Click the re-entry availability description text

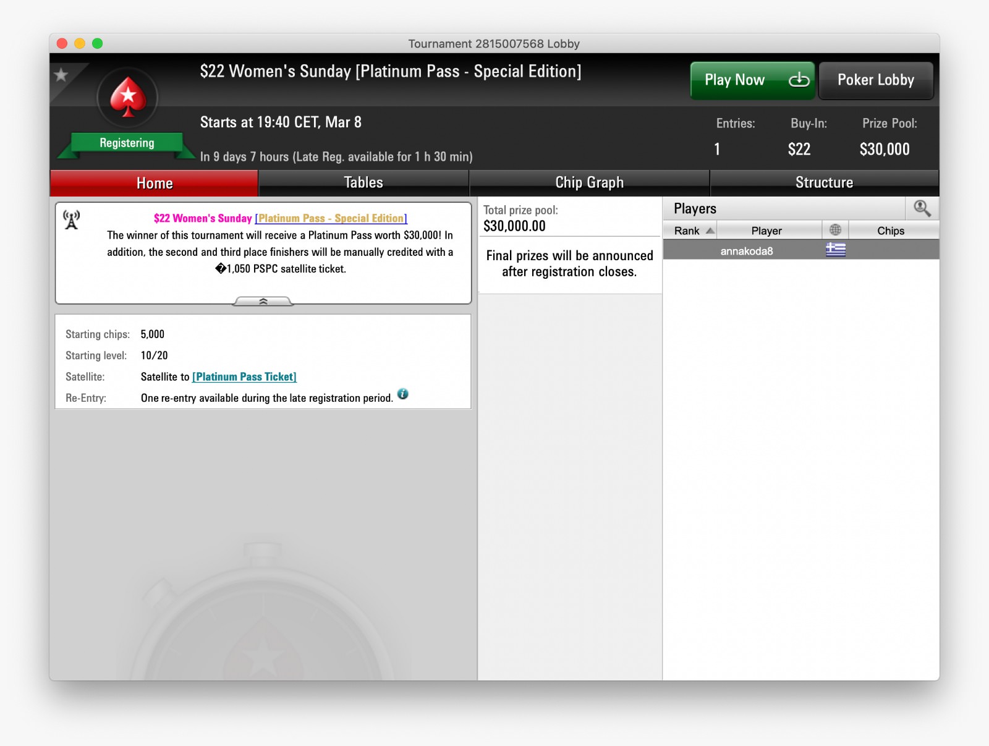(267, 398)
